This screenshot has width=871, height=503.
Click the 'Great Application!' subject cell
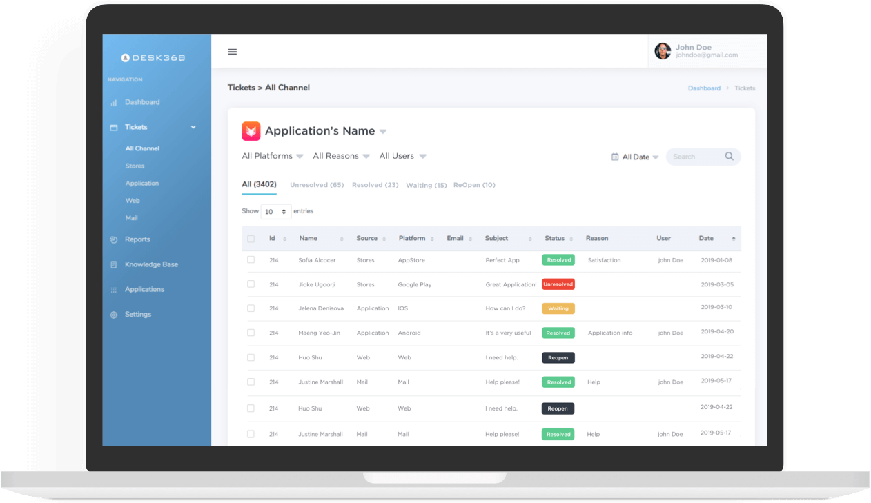pos(511,284)
